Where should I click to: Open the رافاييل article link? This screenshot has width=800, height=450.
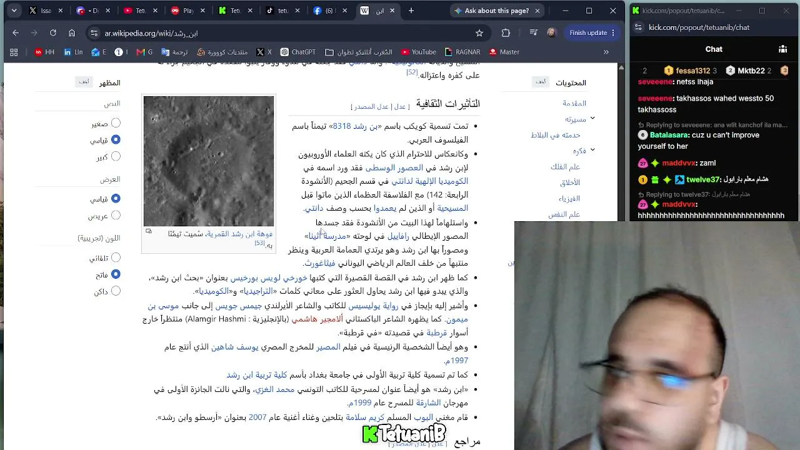(398, 236)
